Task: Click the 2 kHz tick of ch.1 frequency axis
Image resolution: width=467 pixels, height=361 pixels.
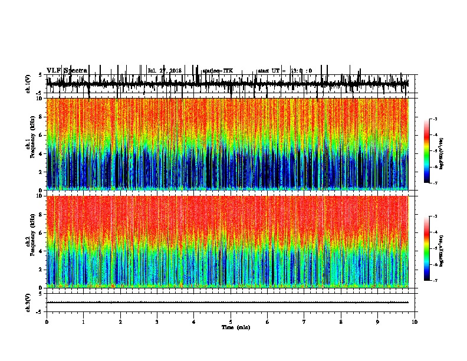Action: tap(41, 172)
